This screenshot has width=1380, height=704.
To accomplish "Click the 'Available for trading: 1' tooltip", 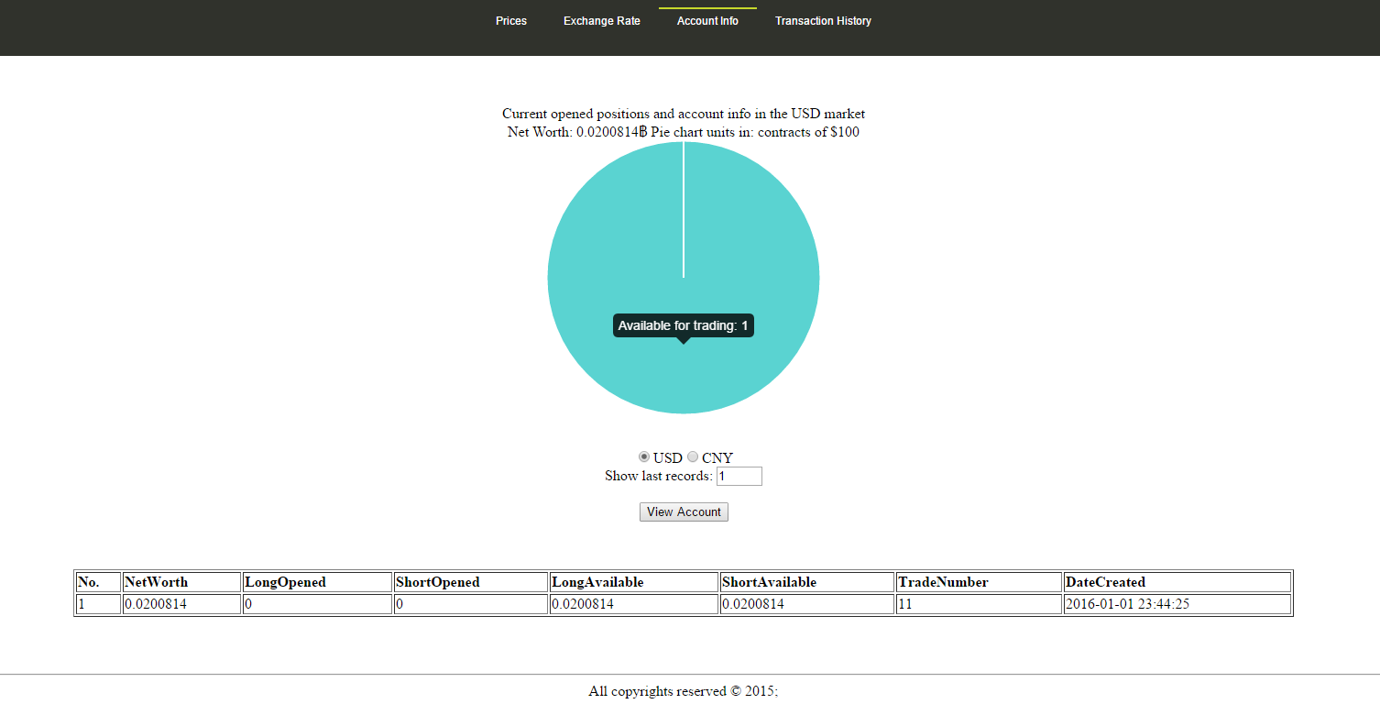I will 683,325.
